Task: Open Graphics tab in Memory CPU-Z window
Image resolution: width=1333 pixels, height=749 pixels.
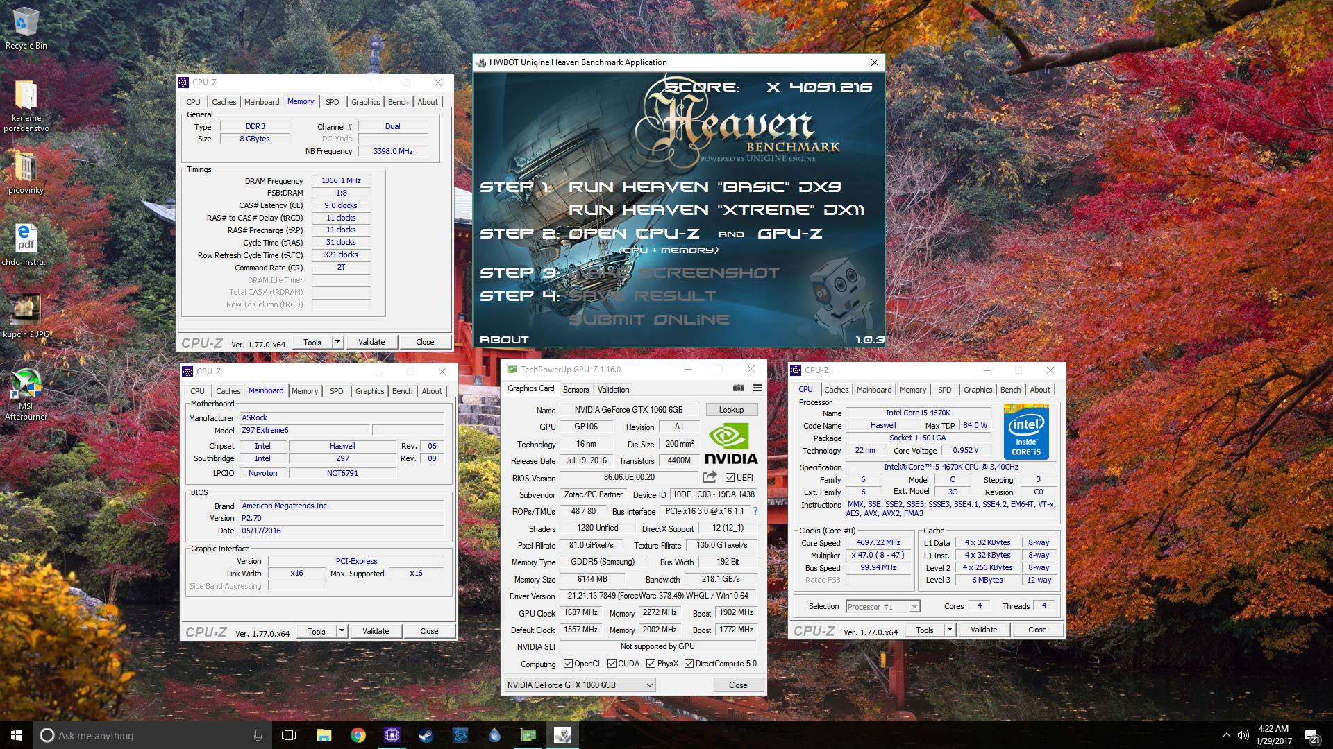Action: (x=365, y=102)
